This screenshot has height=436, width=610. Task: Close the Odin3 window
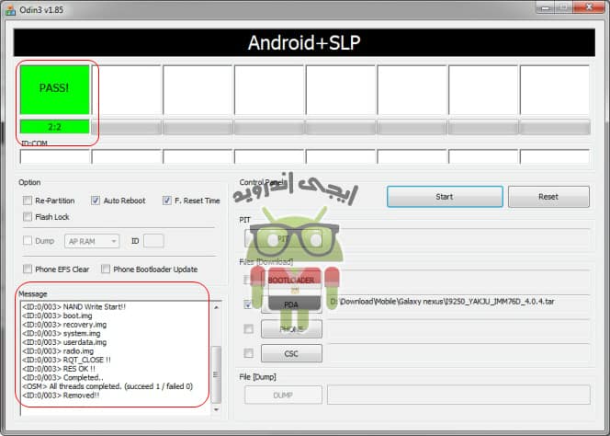(589, 7)
